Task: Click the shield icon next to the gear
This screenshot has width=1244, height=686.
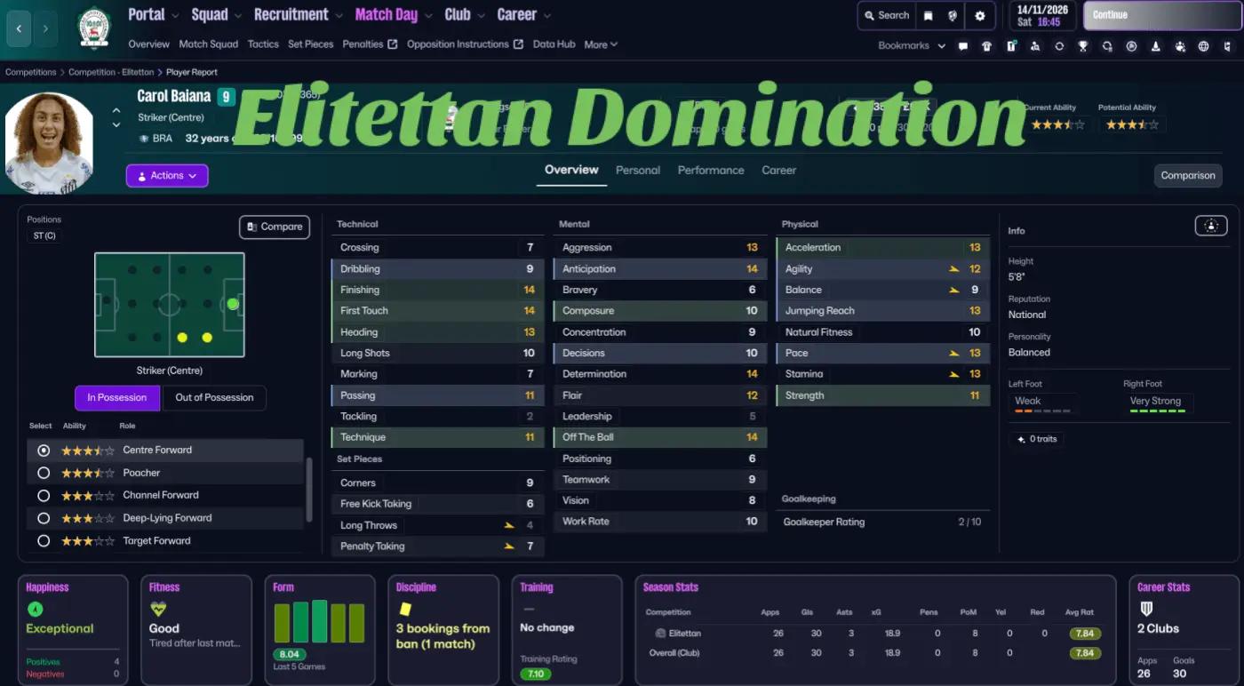Action: (953, 16)
